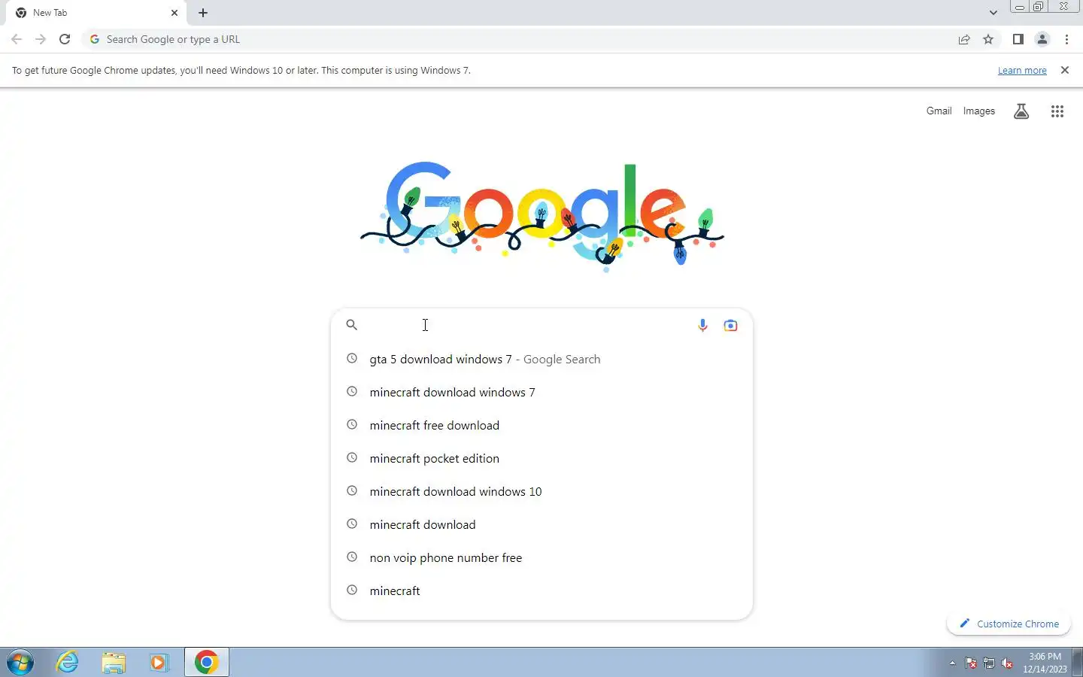
Task: Open the Chrome side panel icon
Action: pyautogui.click(x=1018, y=39)
